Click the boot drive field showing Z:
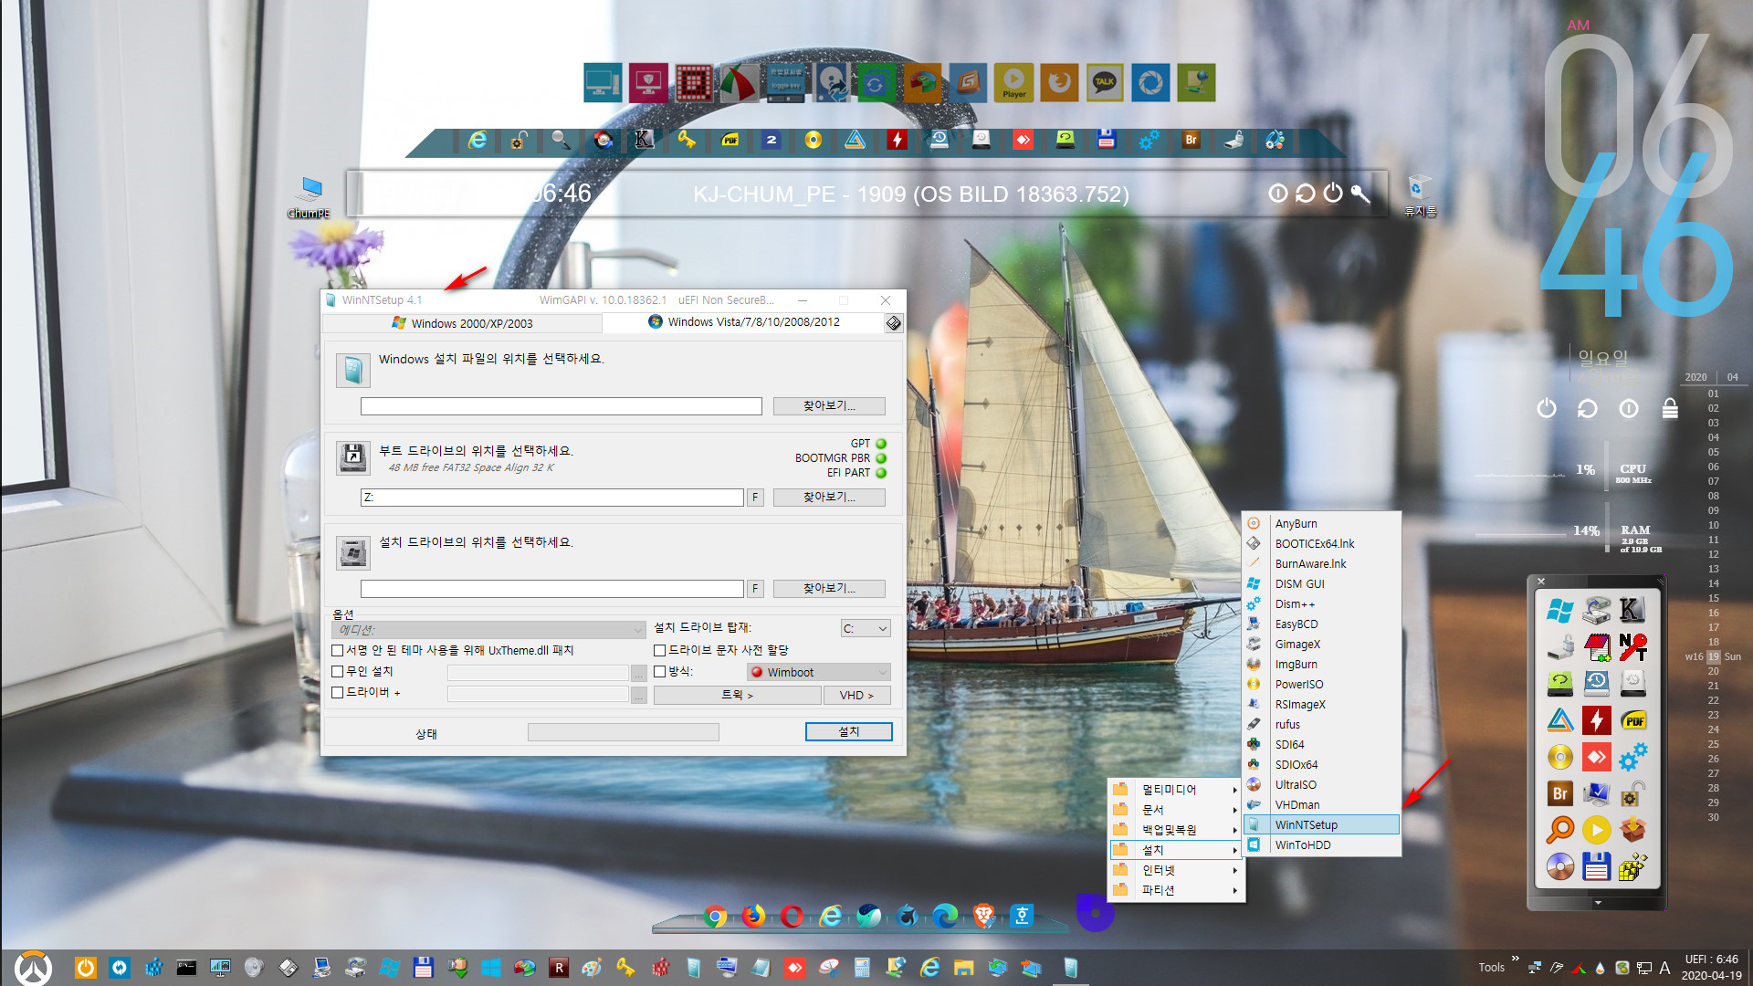Image resolution: width=1753 pixels, height=986 pixels. pos(551,498)
